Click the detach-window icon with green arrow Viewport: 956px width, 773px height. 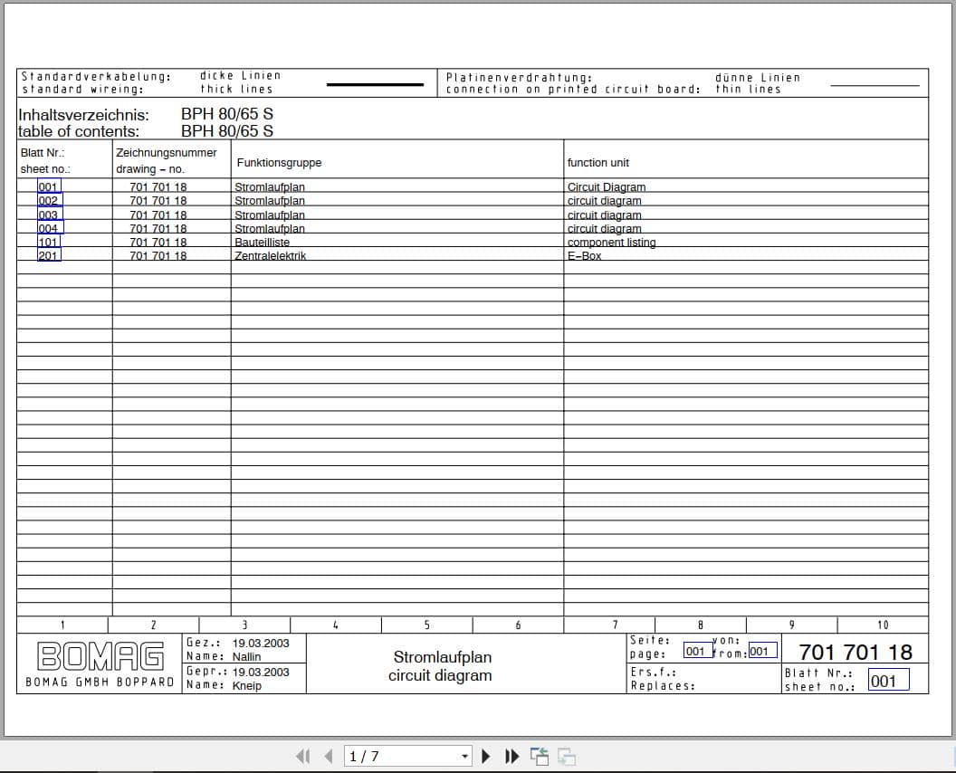[539, 757]
